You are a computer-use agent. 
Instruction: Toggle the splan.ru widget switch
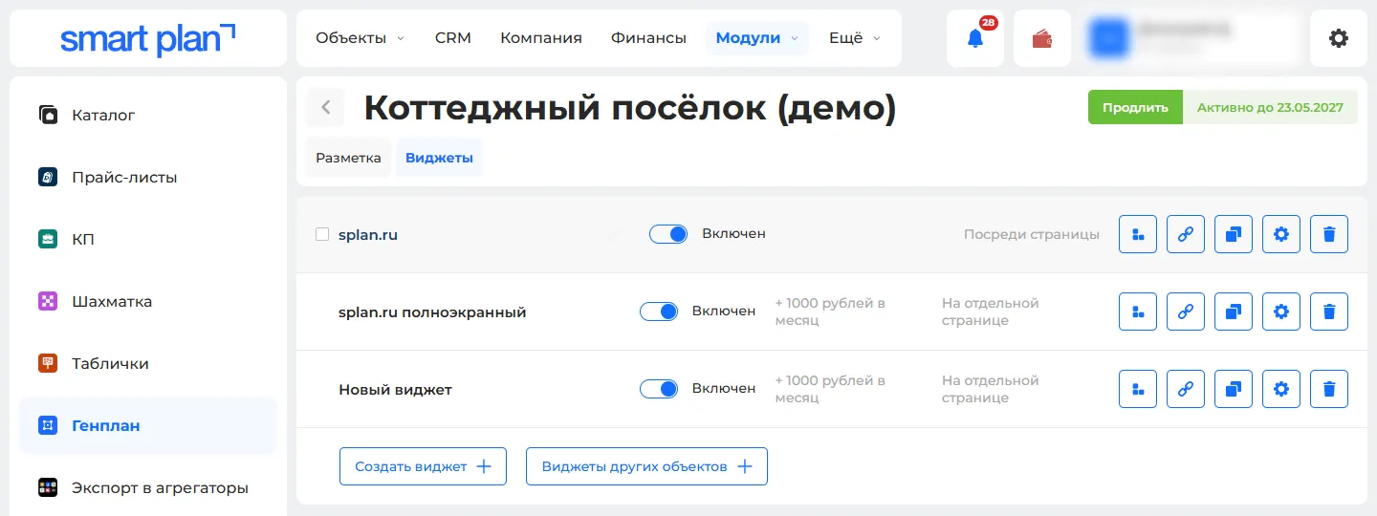click(x=668, y=234)
